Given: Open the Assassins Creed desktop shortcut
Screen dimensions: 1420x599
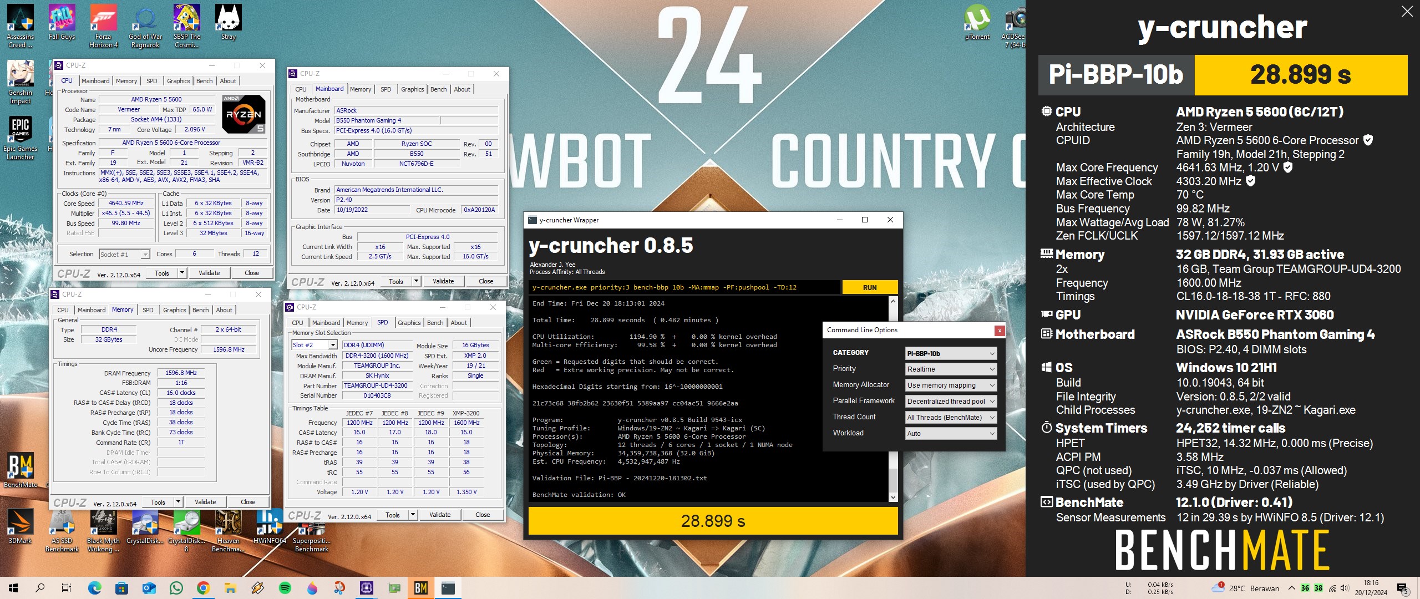Looking at the screenshot, I should 20,26.
